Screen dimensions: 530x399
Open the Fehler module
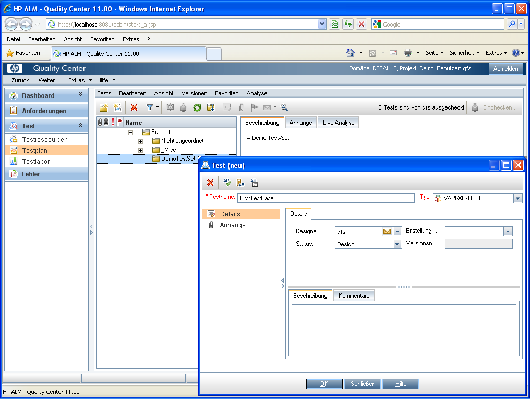pyautogui.click(x=46, y=174)
